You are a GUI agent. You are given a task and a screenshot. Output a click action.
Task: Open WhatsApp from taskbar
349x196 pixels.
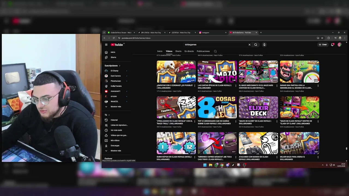(x=216, y=165)
